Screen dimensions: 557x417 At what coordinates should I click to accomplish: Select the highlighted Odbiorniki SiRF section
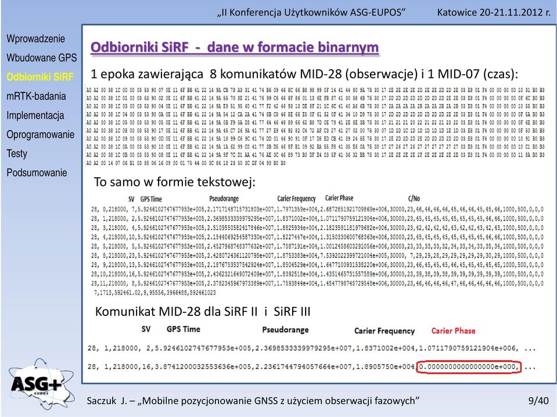39,77
